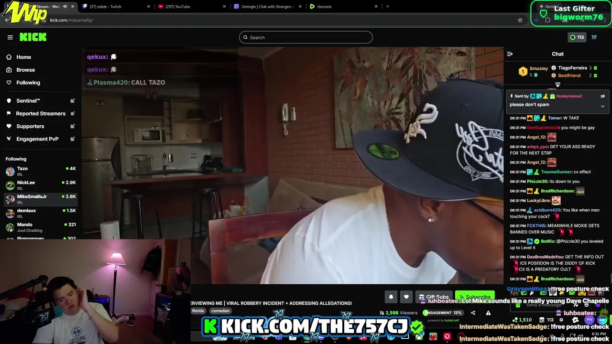Viewport: 612px width, 344px height.
Task: Open the Kick hamburger sidebar menu
Action: (10, 37)
